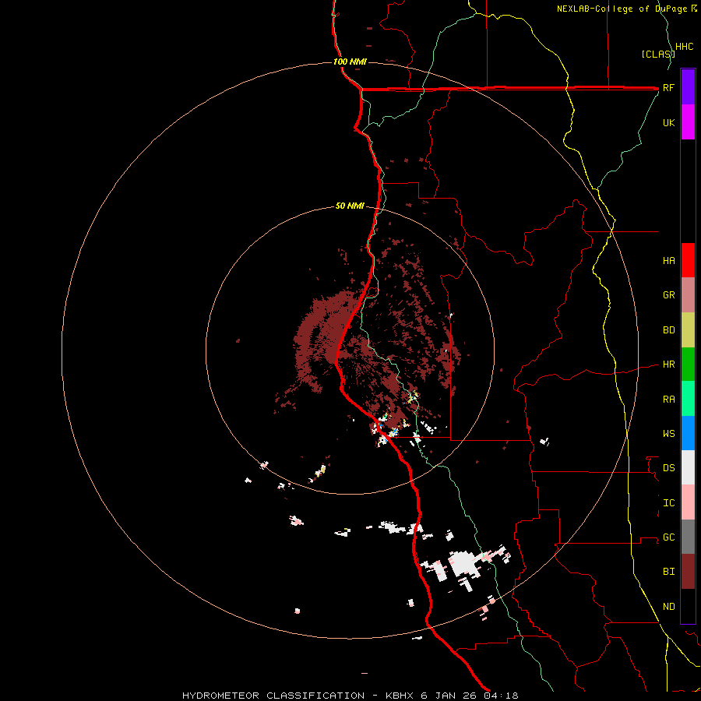Click the DS white legend color block
This screenshot has height=701, width=701.
pos(688,467)
